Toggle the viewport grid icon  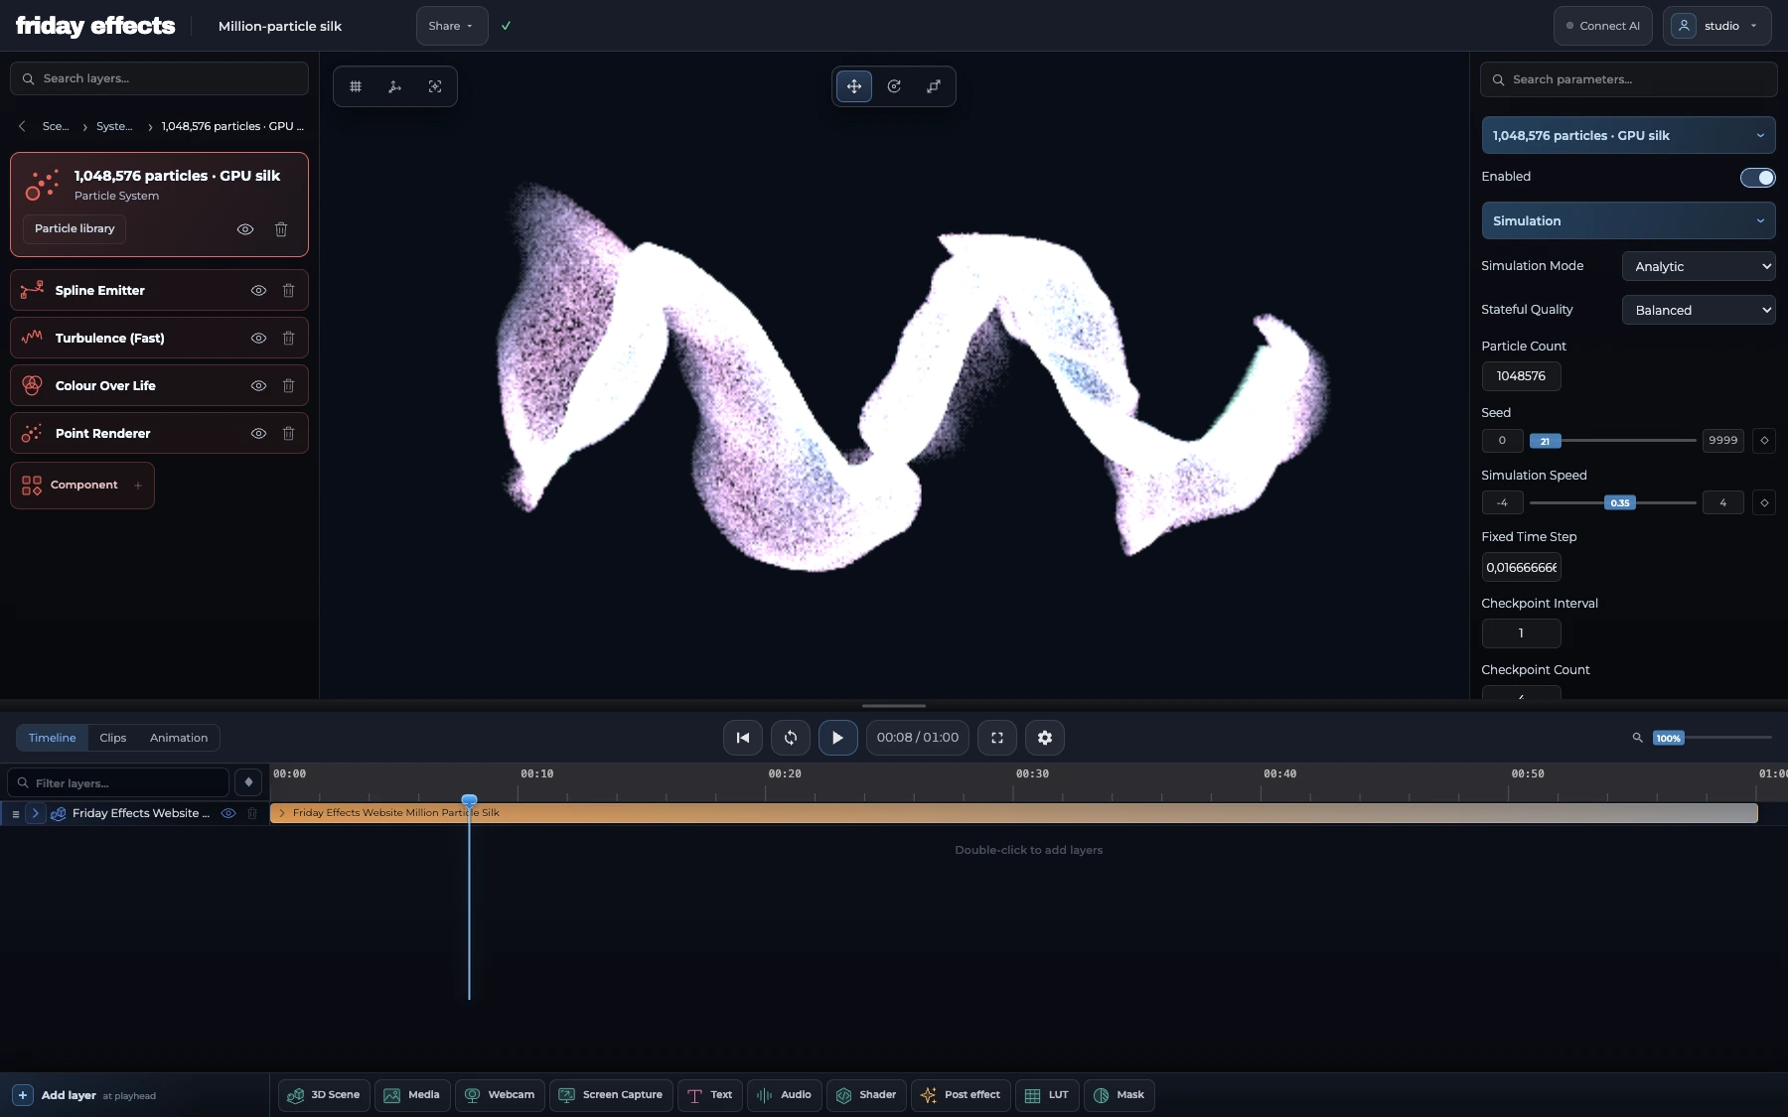(x=356, y=86)
